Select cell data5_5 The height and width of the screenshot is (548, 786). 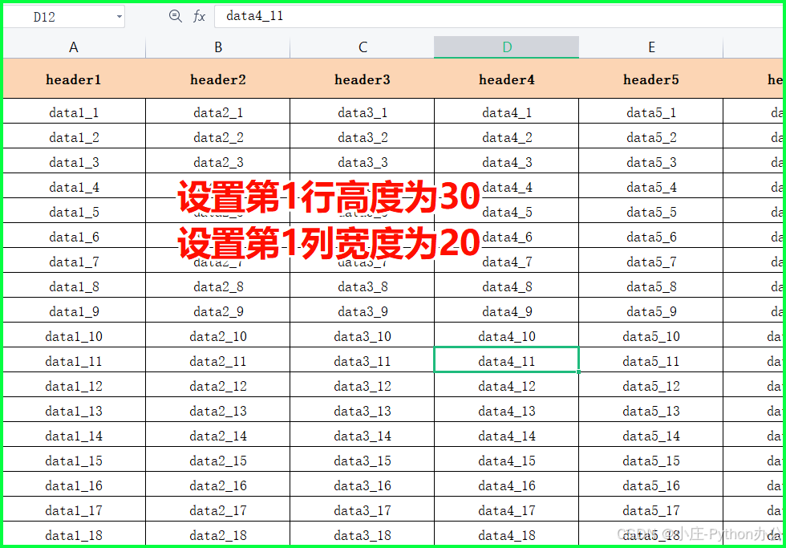click(x=651, y=210)
